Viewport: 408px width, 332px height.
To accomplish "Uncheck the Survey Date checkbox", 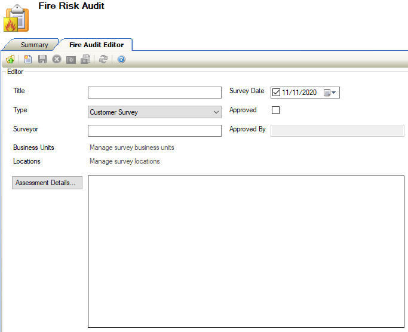I will click(276, 93).
